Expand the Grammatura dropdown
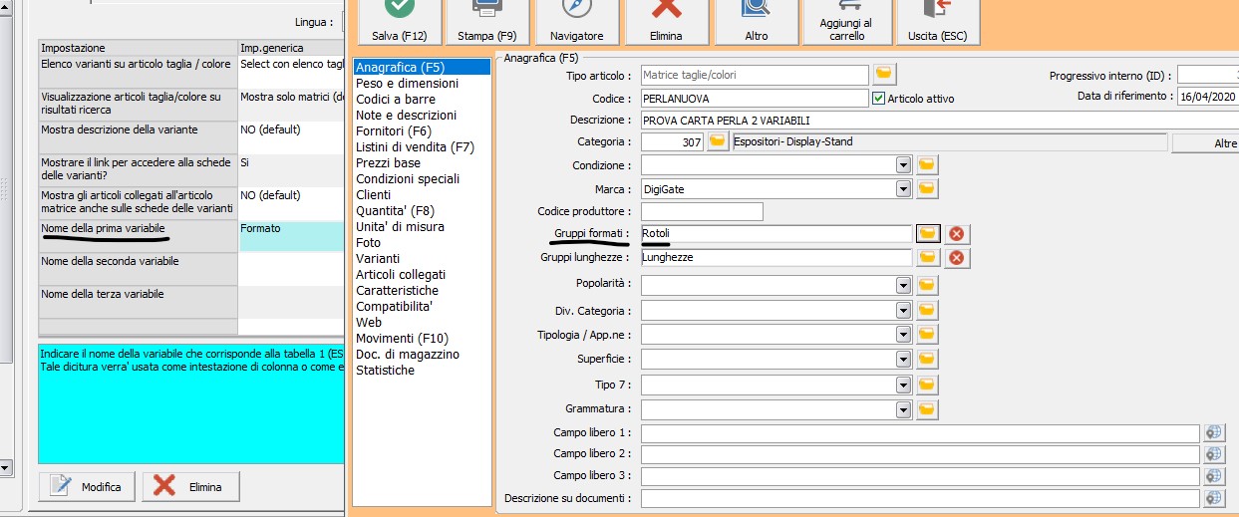This screenshot has height=517, width=1239. [x=903, y=408]
